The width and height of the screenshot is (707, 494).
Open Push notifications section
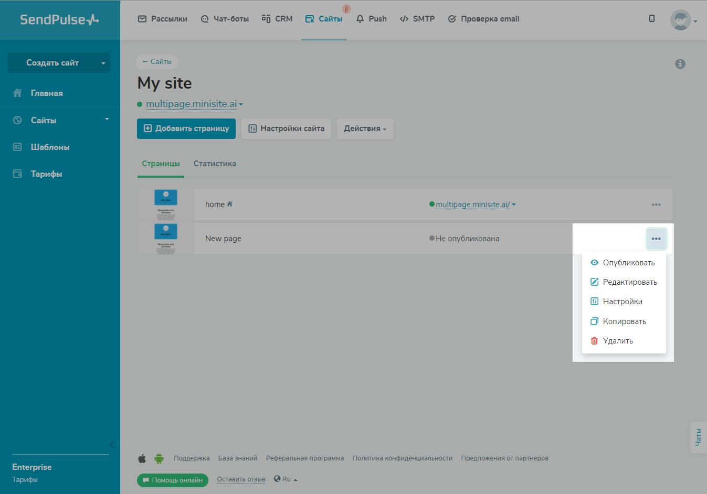(x=371, y=19)
